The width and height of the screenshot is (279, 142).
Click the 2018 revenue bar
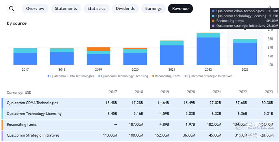click(x=62, y=56)
